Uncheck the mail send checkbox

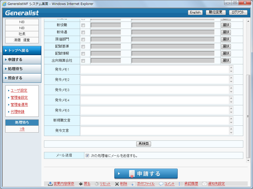tap(87, 155)
